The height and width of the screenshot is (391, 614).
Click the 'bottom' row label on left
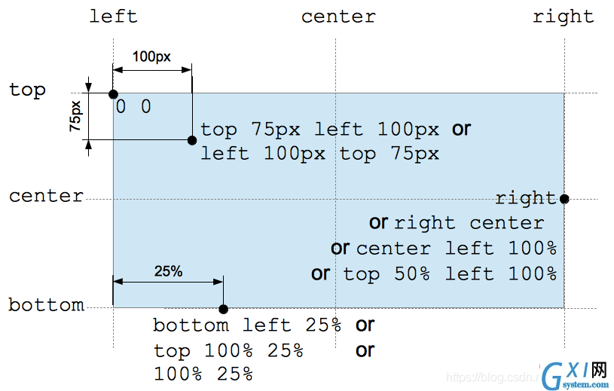pyautogui.click(x=47, y=304)
